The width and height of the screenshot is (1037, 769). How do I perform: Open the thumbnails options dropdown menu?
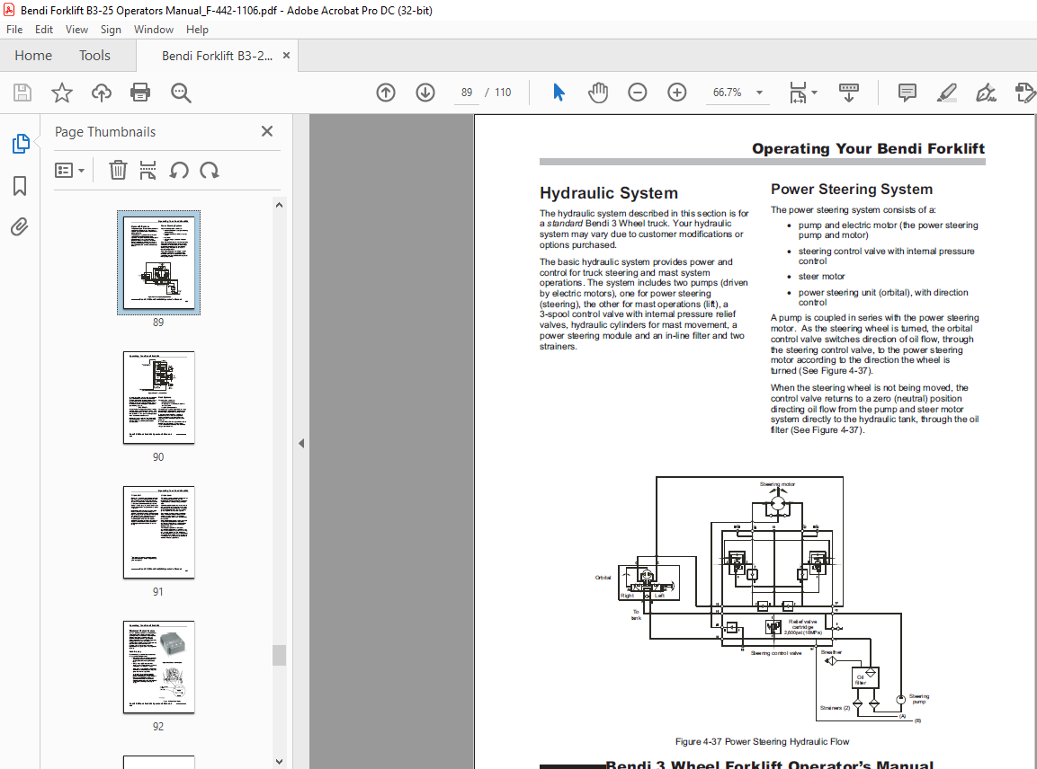pos(69,171)
